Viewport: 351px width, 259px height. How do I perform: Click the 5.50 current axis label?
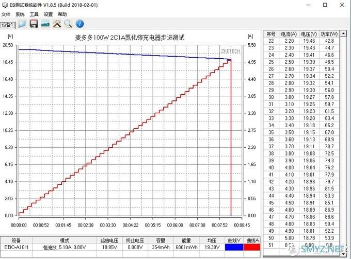point(251,45)
